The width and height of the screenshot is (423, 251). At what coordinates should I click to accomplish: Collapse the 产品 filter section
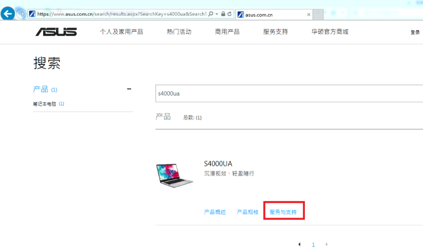129,89
